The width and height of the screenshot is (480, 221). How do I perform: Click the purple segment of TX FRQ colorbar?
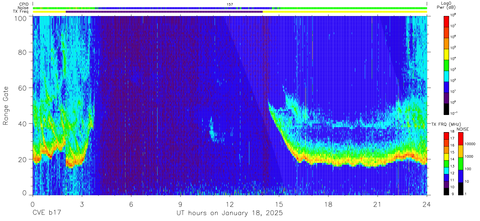pyautogui.click(x=446, y=184)
